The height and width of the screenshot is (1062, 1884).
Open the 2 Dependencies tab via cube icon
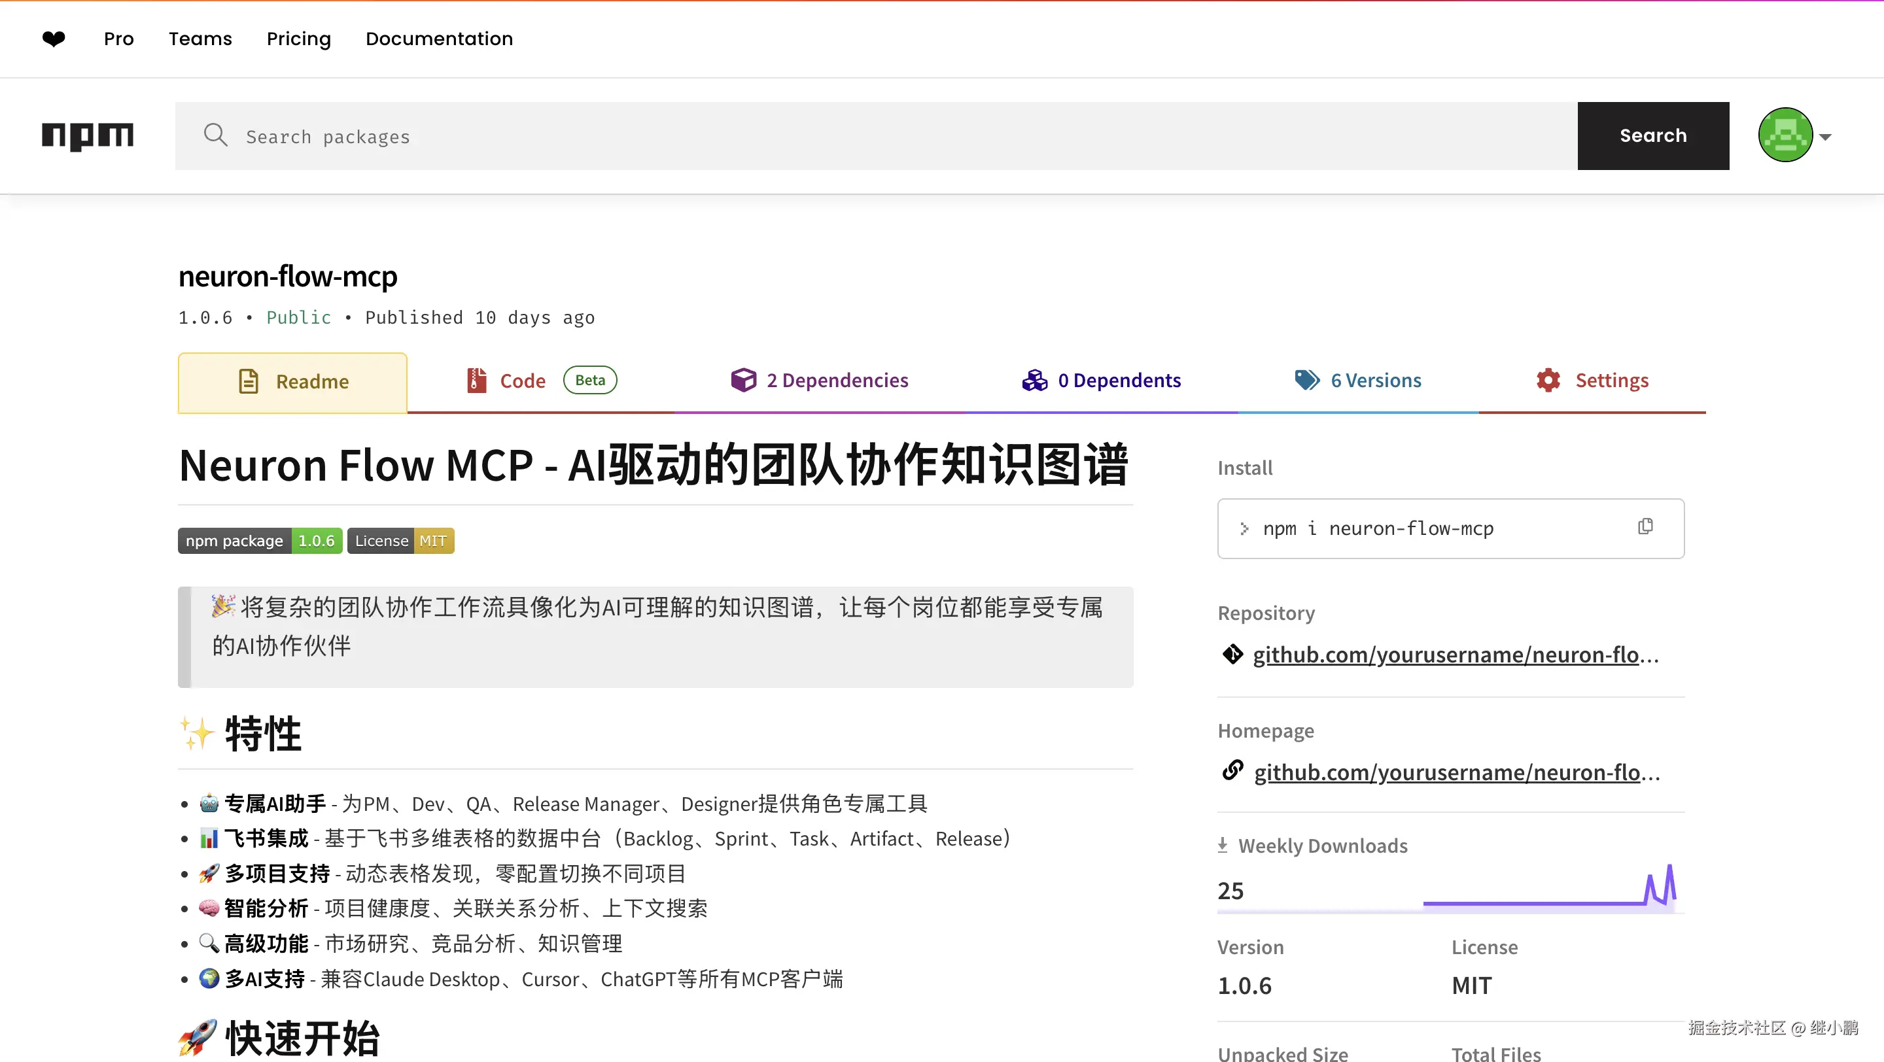[743, 379]
